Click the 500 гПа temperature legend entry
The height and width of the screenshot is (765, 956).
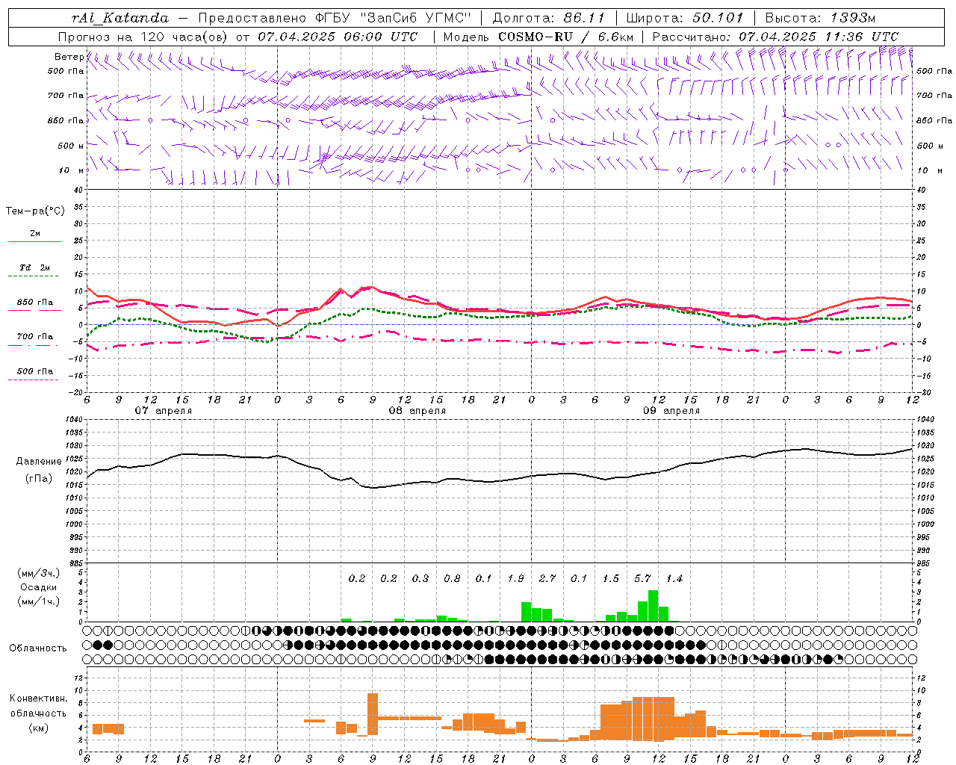coord(35,371)
